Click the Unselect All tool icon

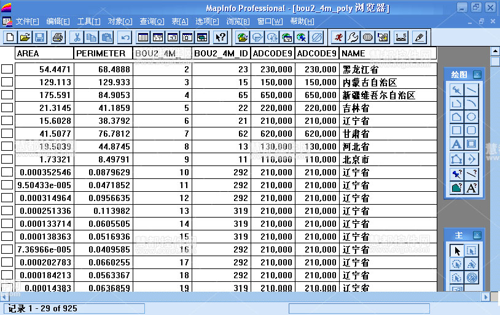471,278
